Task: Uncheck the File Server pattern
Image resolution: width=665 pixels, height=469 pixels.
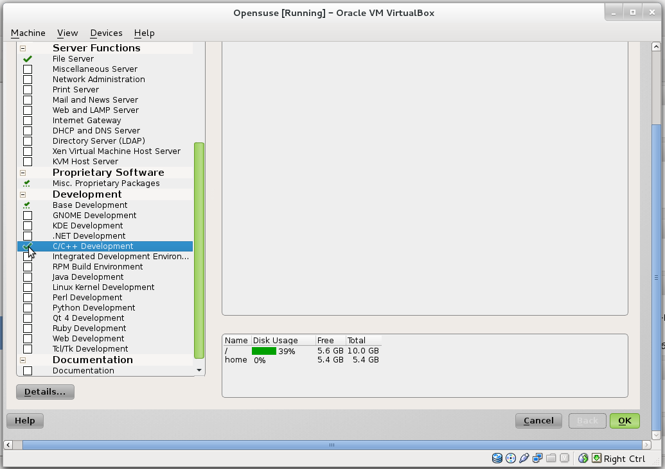Action: 28,58
